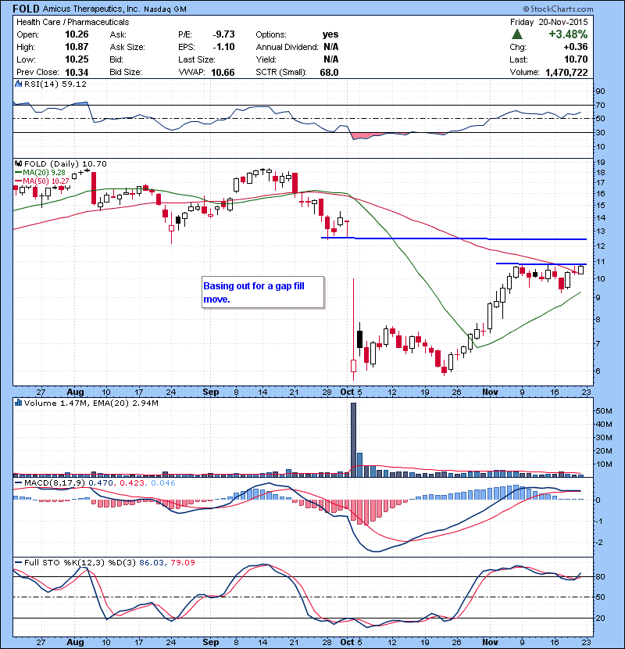
Task: Click the stochastic %D value 79.09
Action: [x=182, y=563]
